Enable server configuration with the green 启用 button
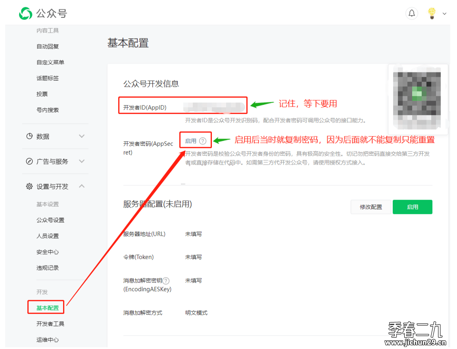The width and height of the screenshot is (457, 349). point(412,207)
